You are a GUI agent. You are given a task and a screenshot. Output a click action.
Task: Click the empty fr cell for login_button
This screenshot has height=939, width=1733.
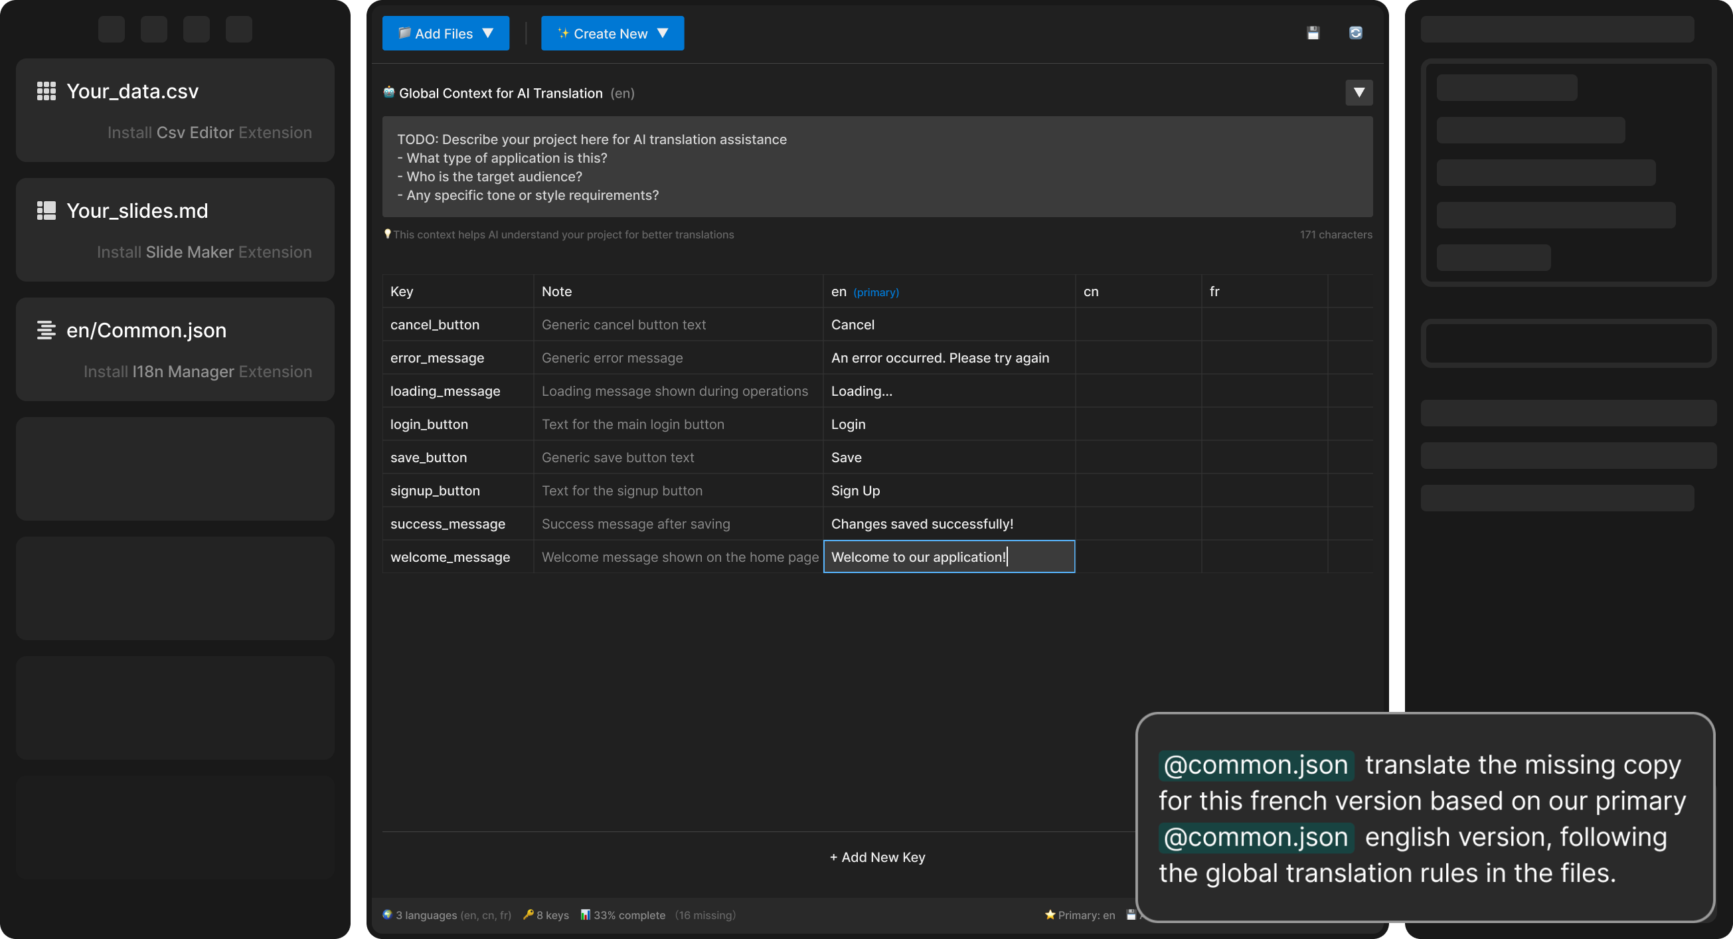1265,424
